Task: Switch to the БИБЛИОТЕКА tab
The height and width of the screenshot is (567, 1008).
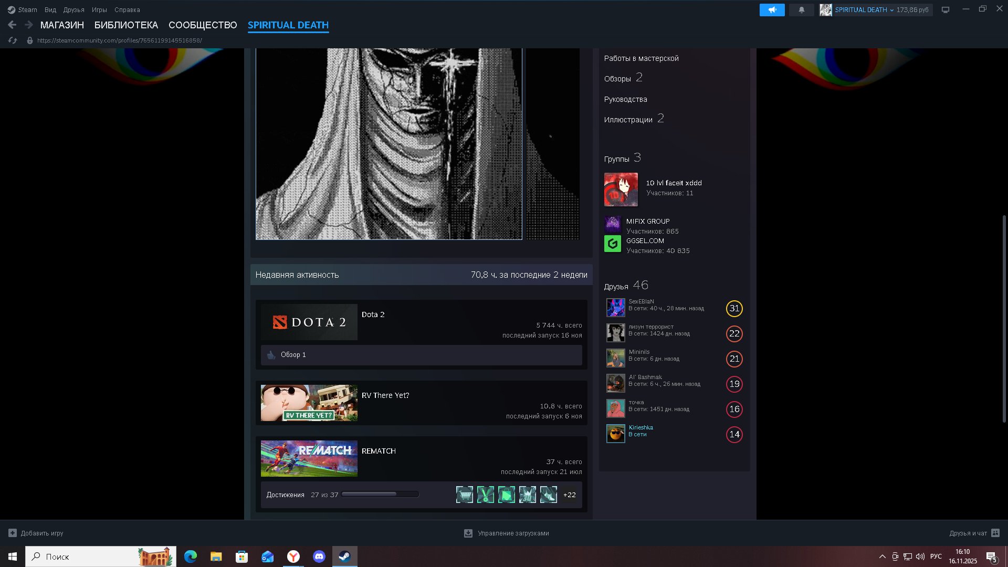Action: coord(126,25)
